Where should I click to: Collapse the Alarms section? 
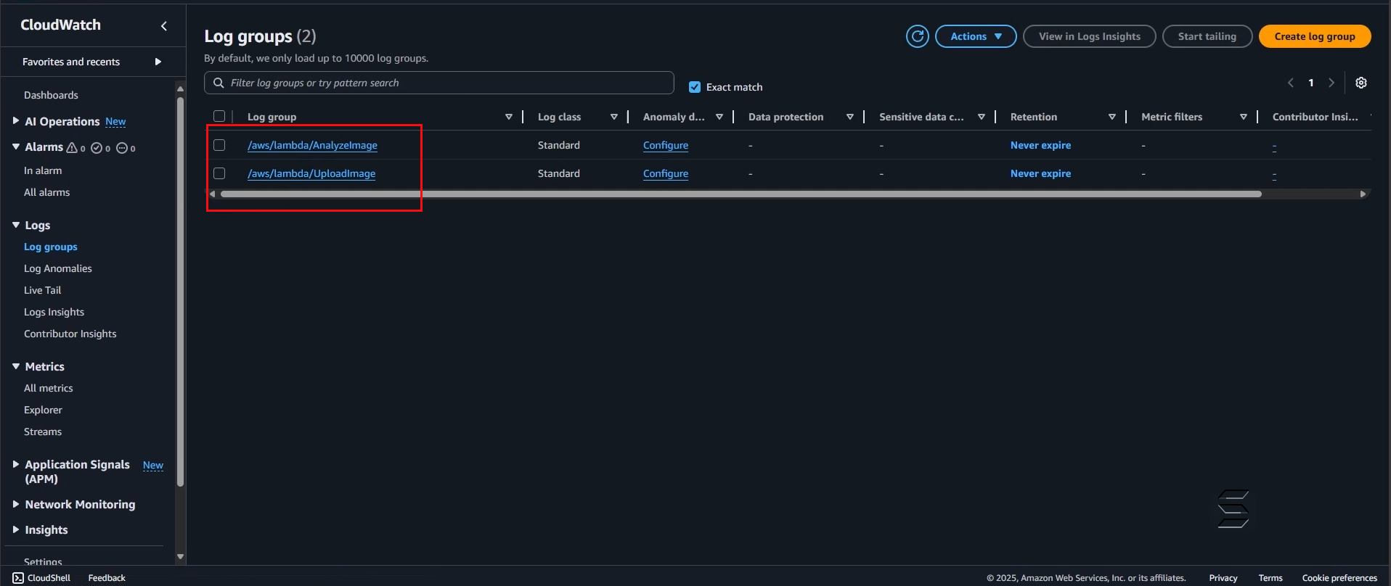click(16, 146)
